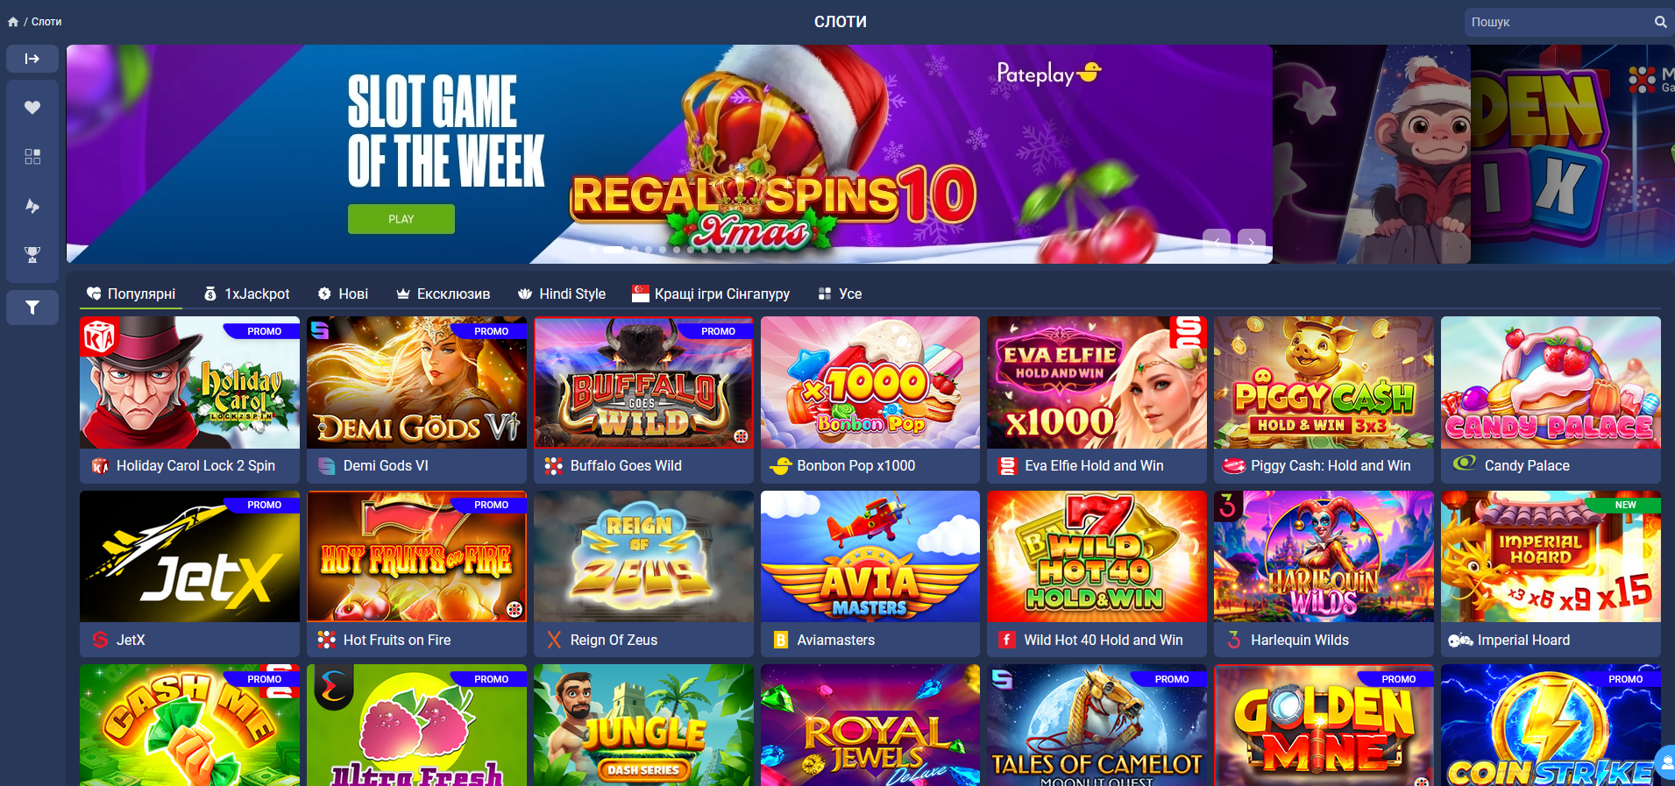Open the categories grid icon in sidebar
The height and width of the screenshot is (786, 1675).
coord(32,157)
